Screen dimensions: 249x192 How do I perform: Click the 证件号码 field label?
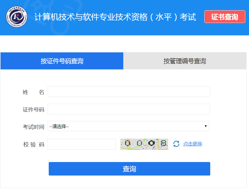33,110
